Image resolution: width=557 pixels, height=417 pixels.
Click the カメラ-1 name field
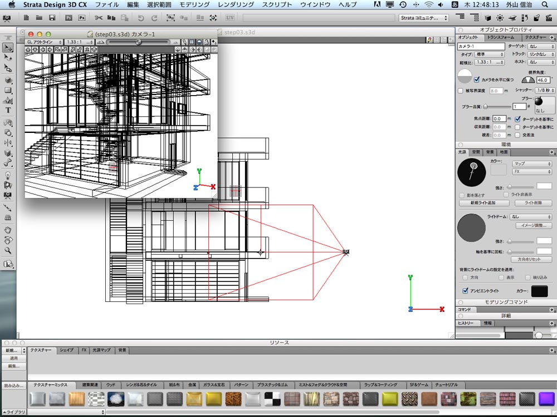(481, 47)
